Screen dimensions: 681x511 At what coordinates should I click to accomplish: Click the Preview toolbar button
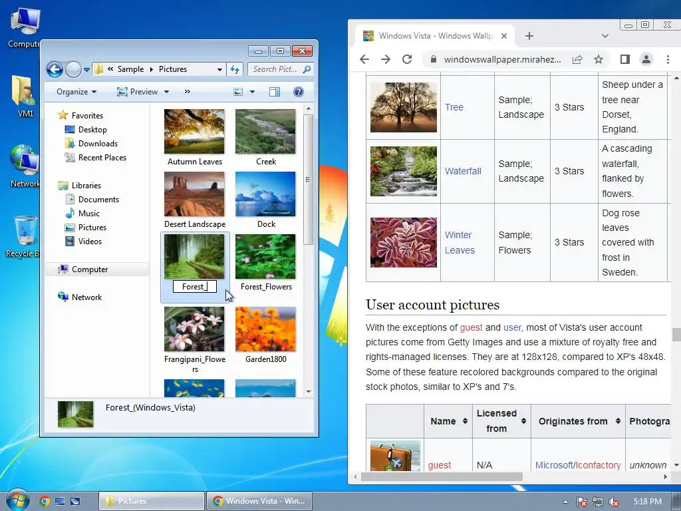coord(138,92)
